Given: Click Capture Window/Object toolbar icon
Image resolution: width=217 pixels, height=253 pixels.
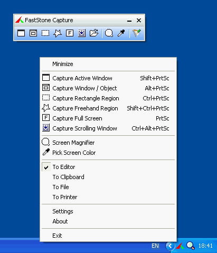Looking at the screenshot, I should coord(33,33).
